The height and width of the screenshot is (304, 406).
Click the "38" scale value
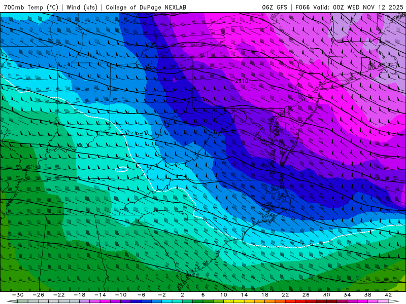click(367, 295)
